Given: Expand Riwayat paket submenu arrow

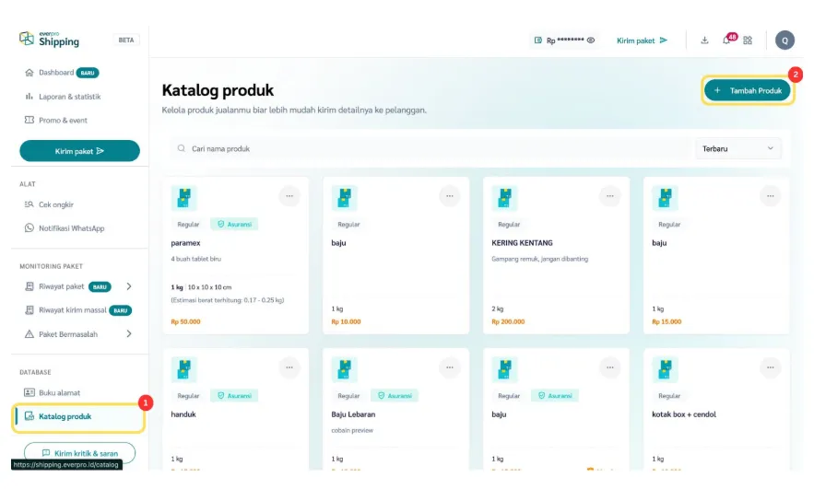Looking at the screenshot, I should click(x=128, y=286).
